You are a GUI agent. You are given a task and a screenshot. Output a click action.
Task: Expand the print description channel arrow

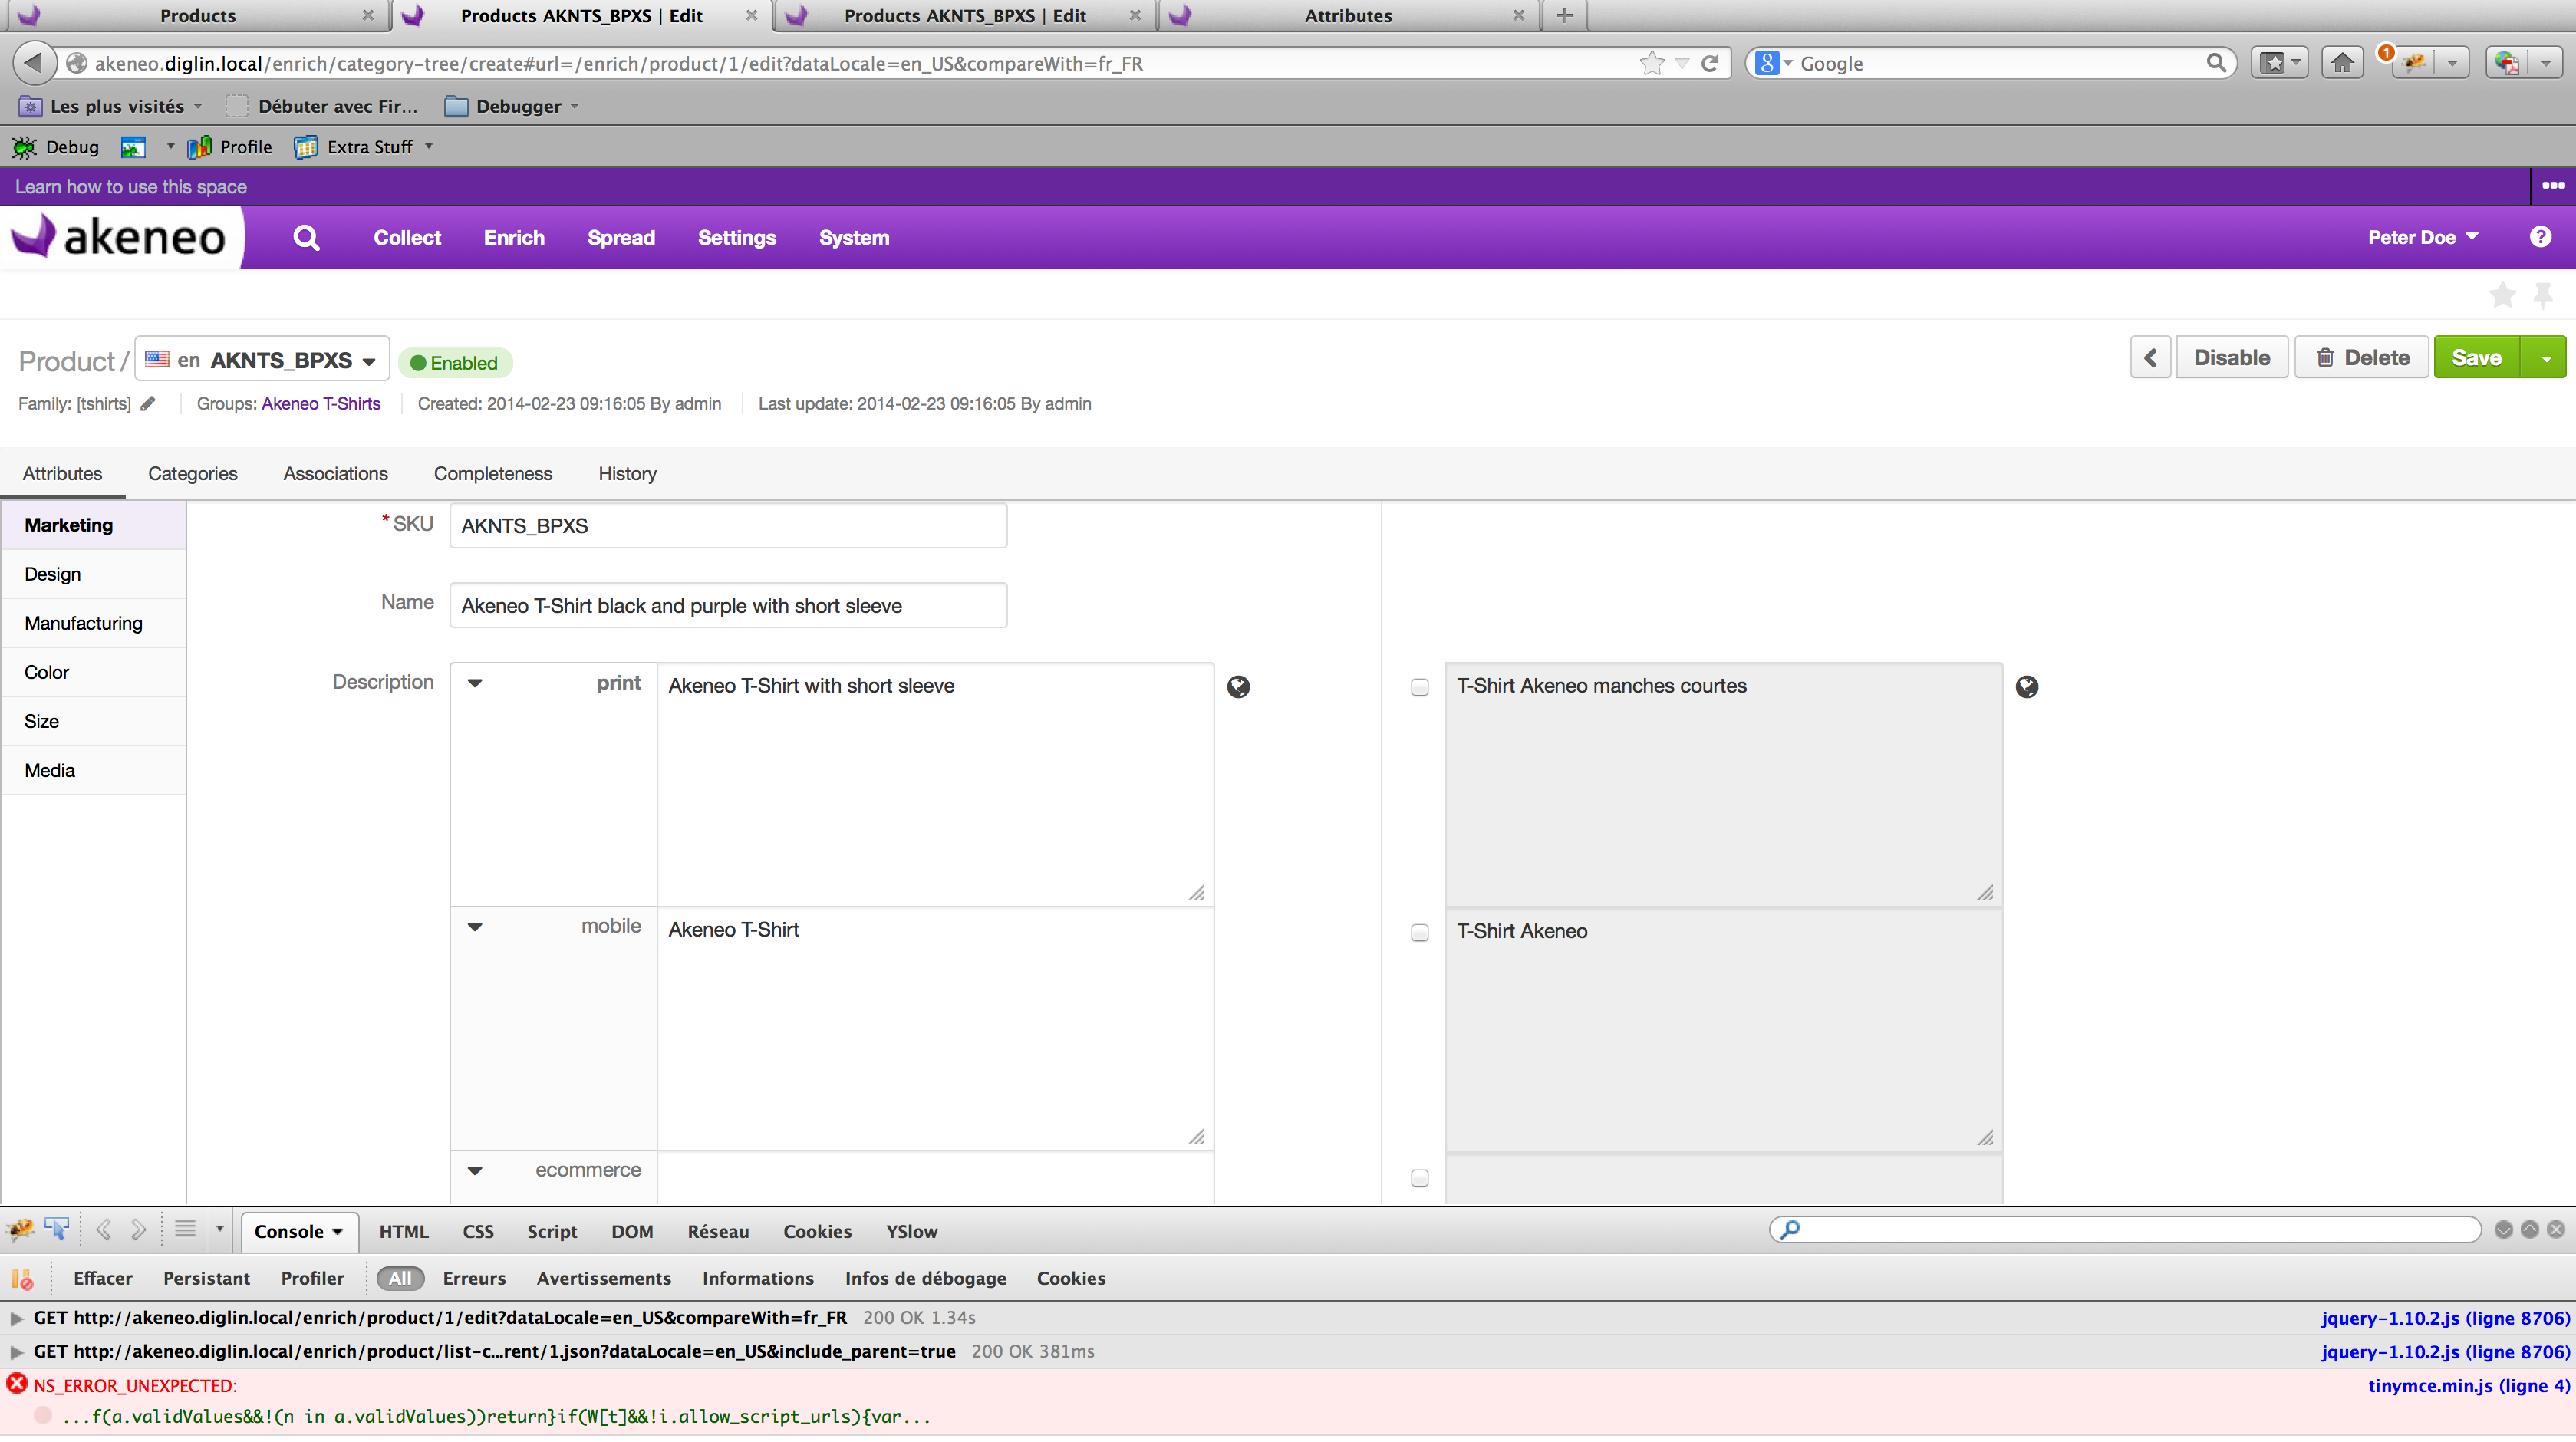[x=473, y=685]
